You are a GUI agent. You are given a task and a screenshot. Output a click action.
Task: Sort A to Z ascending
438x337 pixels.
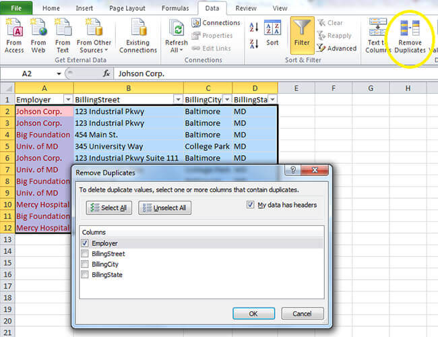[x=253, y=27]
